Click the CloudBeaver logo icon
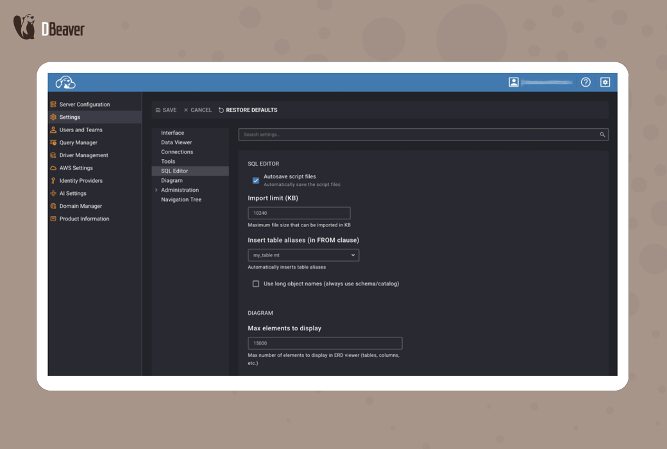This screenshot has height=449, width=667. click(65, 82)
